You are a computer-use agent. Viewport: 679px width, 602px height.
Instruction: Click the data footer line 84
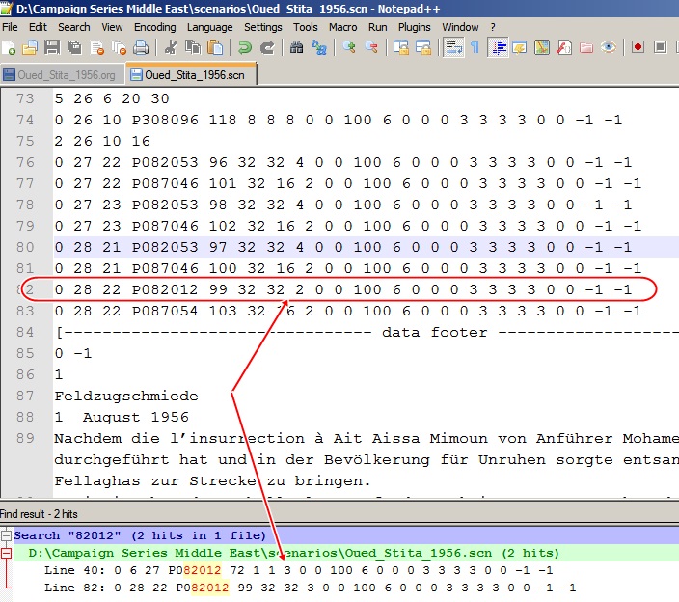tap(367, 332)
